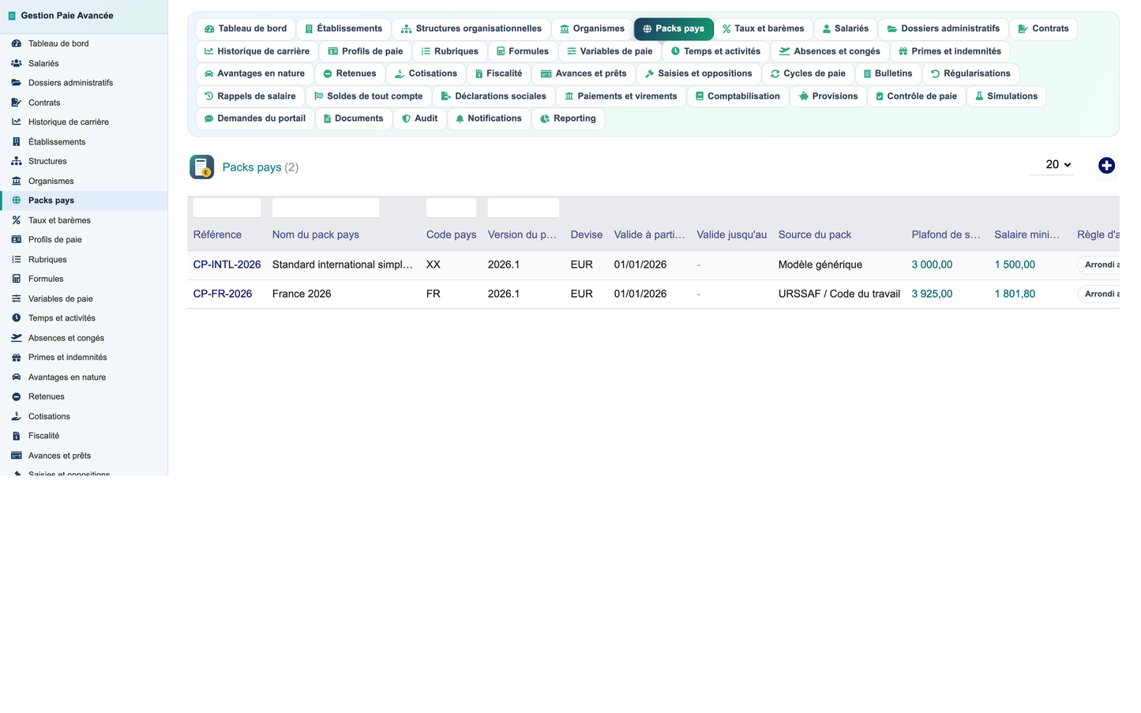Open the Déclarations sociales tab
This screenshot has width=1141, height=713.
tap(493, 96)
